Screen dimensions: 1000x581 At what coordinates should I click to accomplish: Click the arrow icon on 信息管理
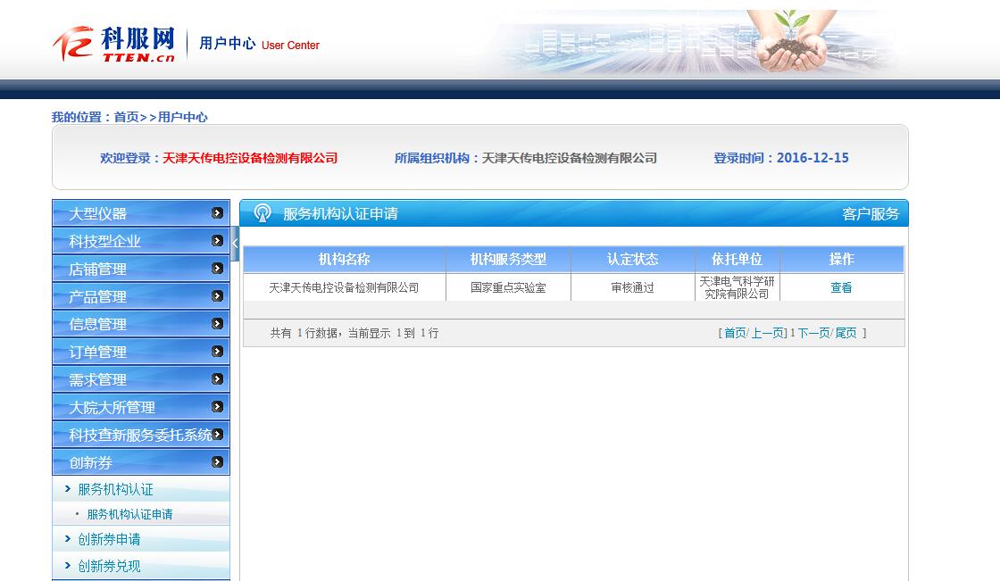coord(217,324)
